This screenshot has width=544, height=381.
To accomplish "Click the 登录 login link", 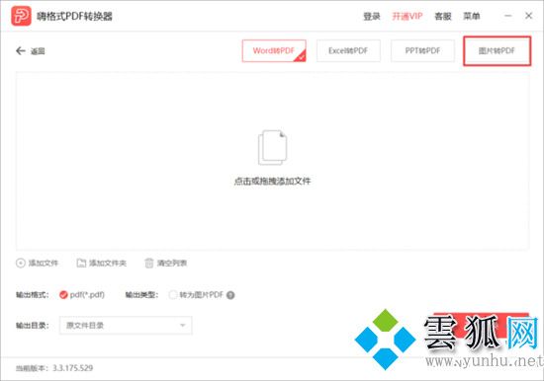I will point(372,16).
